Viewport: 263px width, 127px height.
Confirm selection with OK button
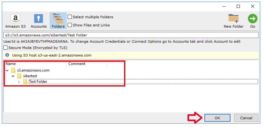point(218,118)
